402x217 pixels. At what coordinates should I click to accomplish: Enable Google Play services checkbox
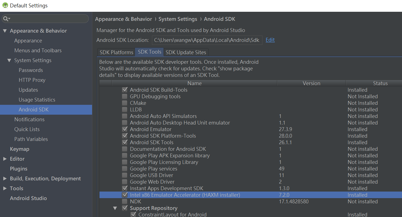tap(125, 169)
